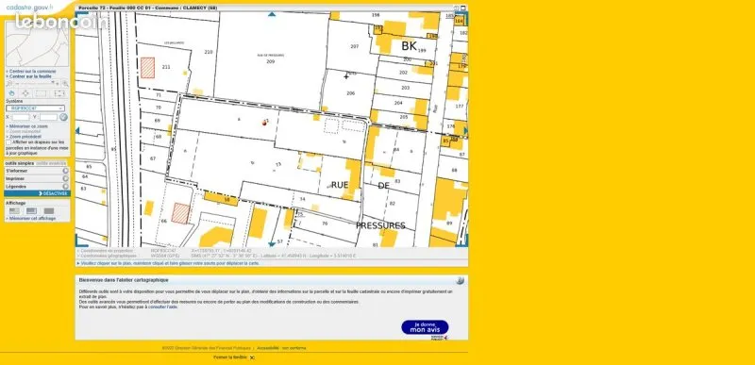755x365 pixels.
Task: Click the go-to-coordinates round button
Action: coord(63,117)
